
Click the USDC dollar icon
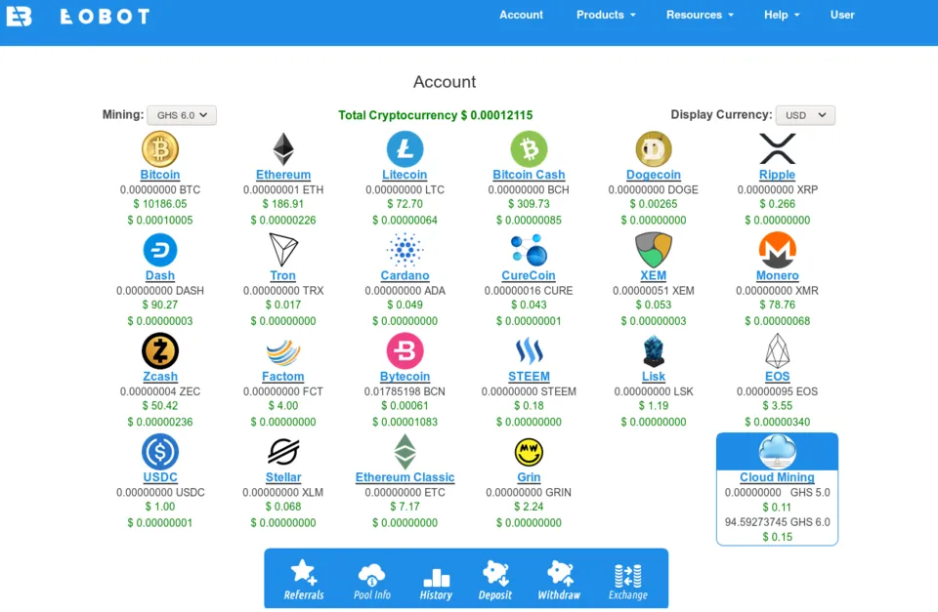pos(159,452)
